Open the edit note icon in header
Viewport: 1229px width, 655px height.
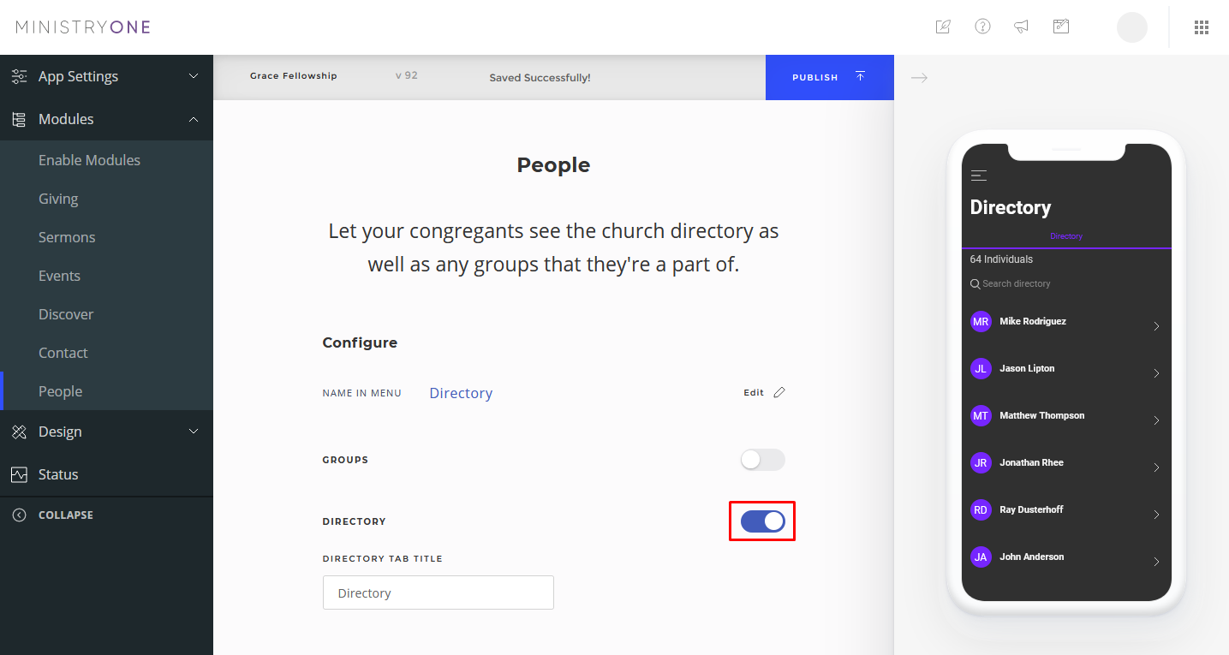[x=943, y=27]
